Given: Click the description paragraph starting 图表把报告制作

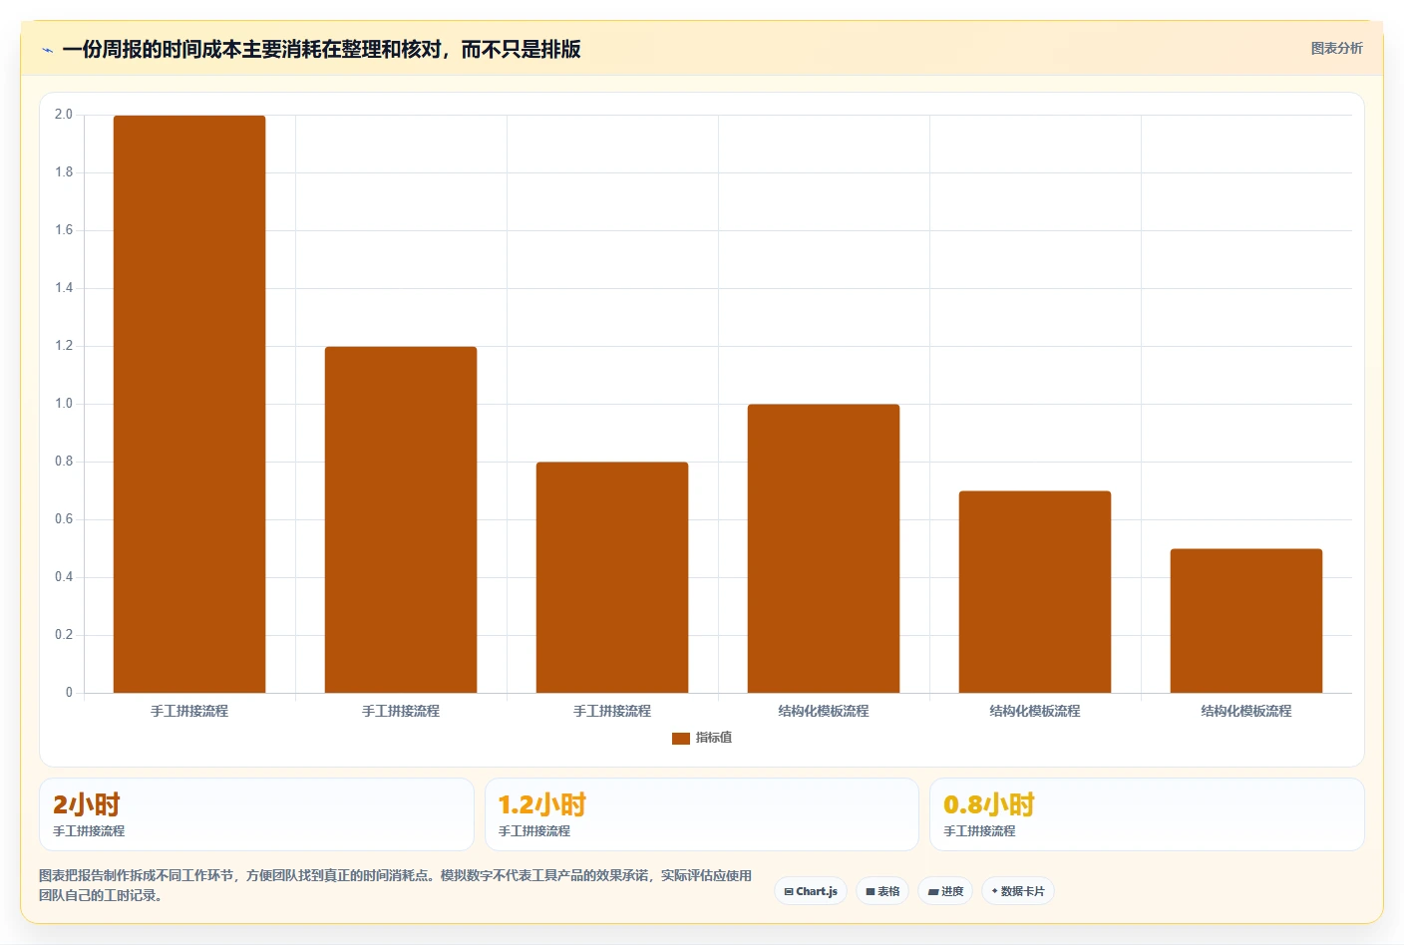Looking at the screenshot, I should point(396,885).
